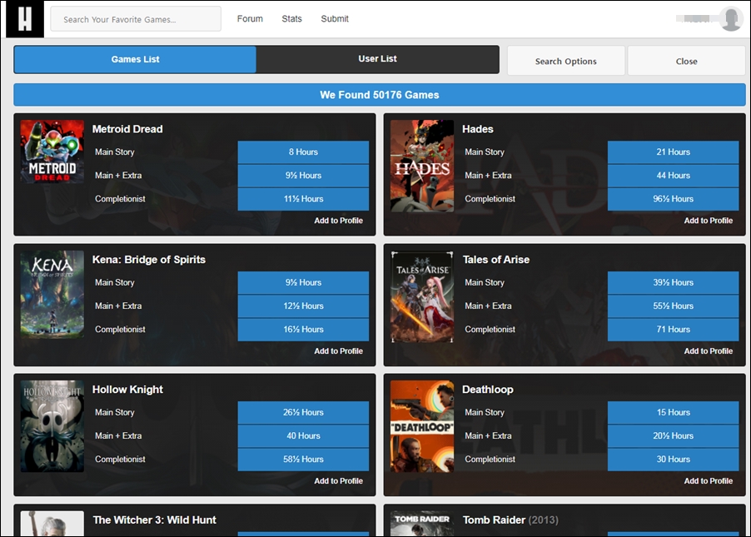Viewport: 751px width, 537px height.
Task: Open the Forum page
Action: (250, 18)
